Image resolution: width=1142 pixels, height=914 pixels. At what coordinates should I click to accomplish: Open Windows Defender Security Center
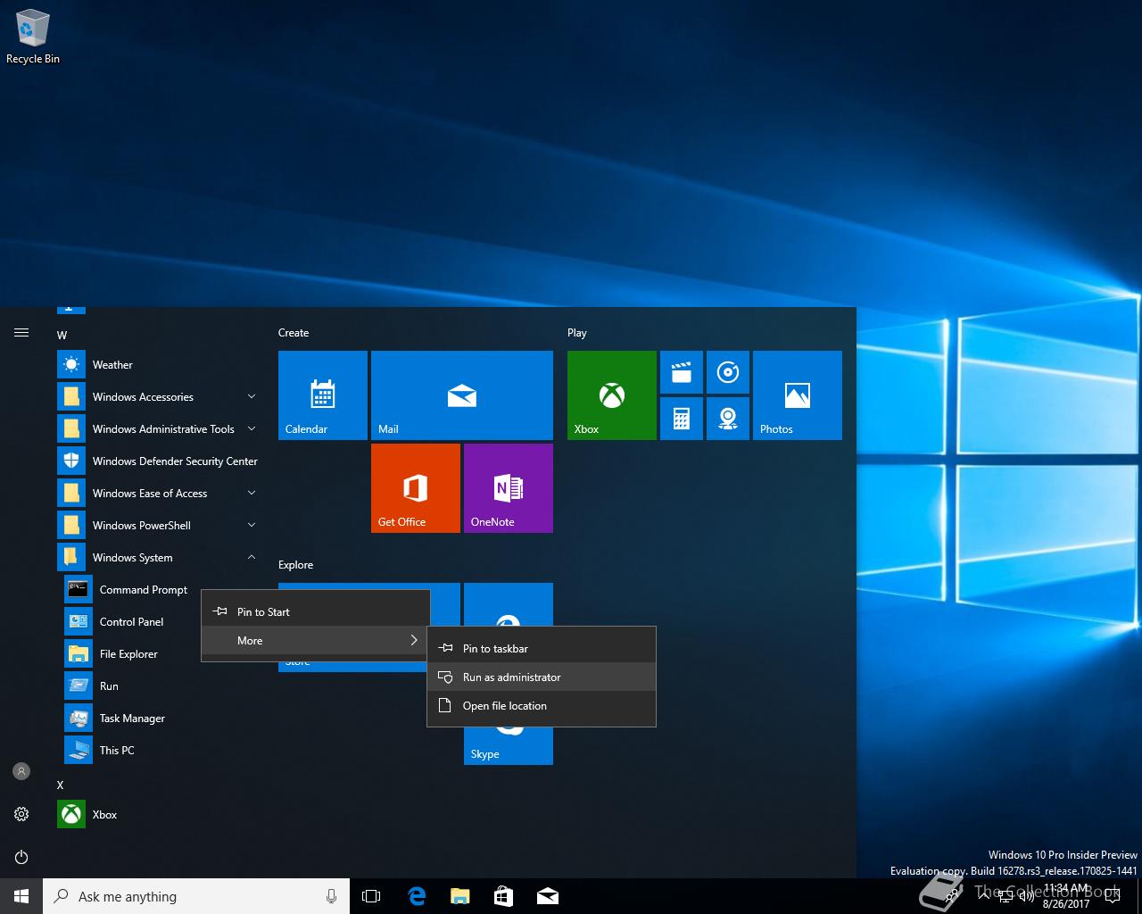[159, 461]
